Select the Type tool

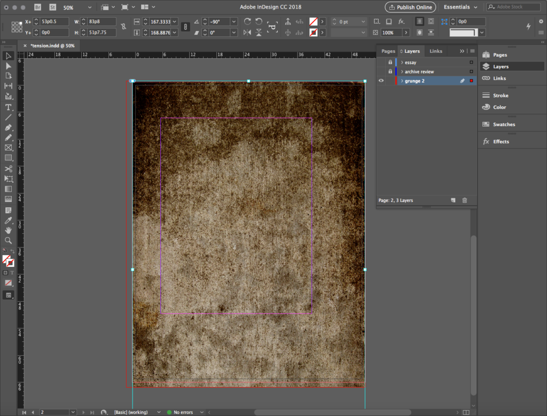[x=9, y=107]
